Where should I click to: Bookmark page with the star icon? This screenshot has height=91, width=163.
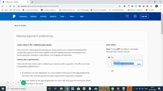click(120, 6)
